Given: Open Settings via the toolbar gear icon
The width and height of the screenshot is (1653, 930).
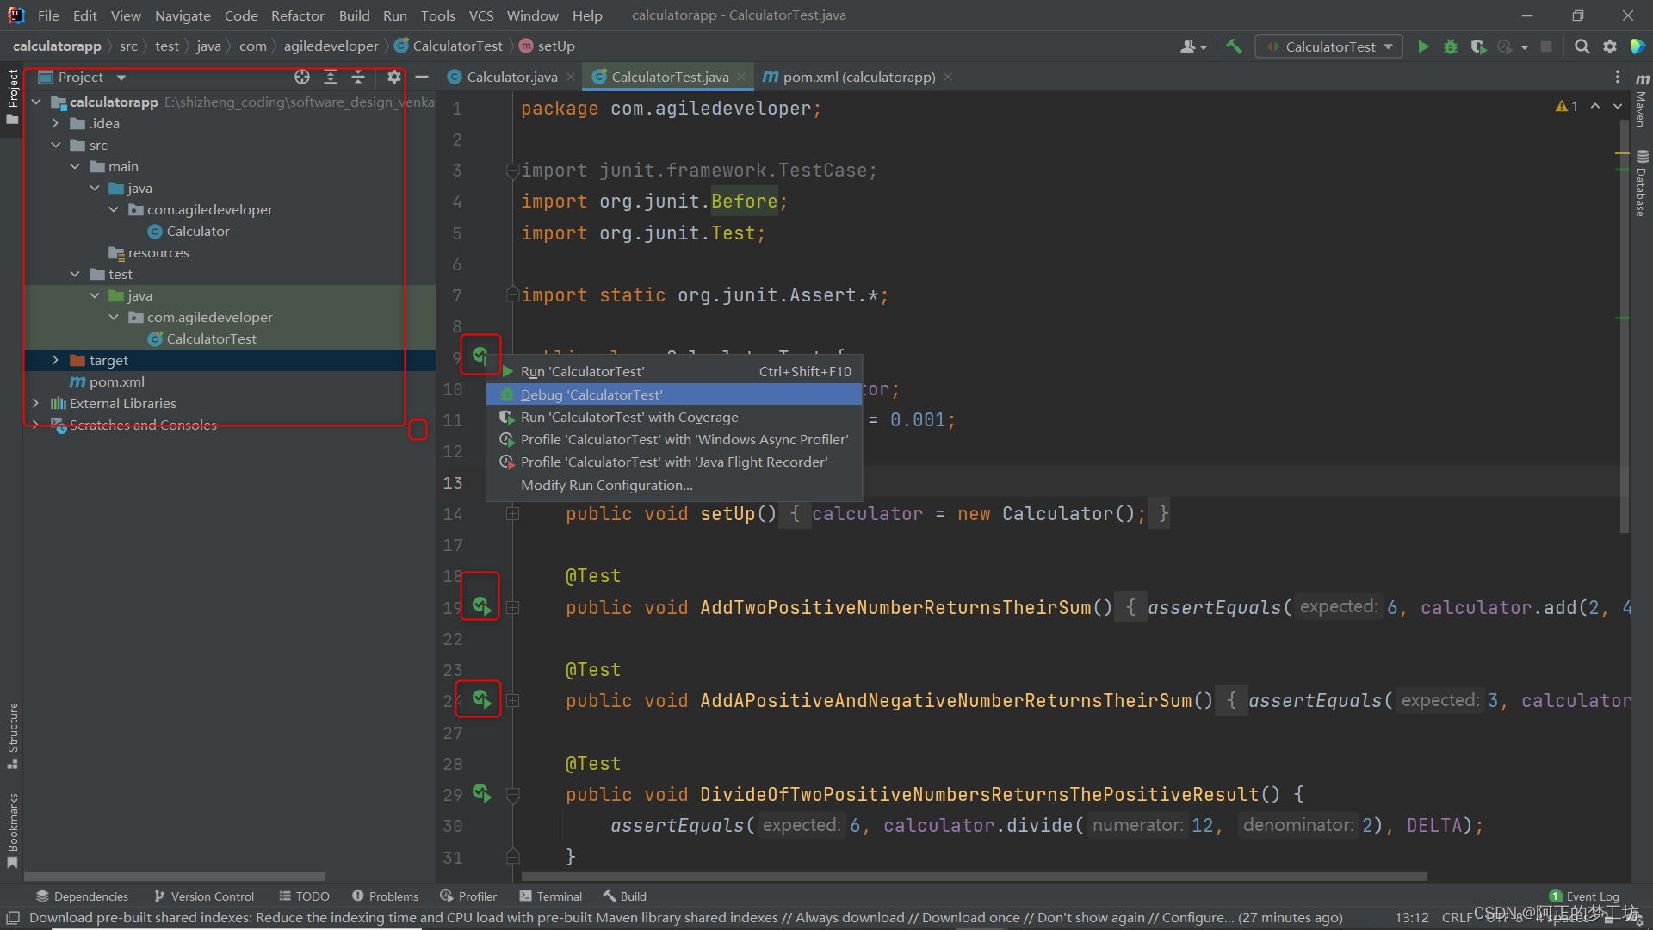Looking at the screenshot, I should [x=1610, y=46].
